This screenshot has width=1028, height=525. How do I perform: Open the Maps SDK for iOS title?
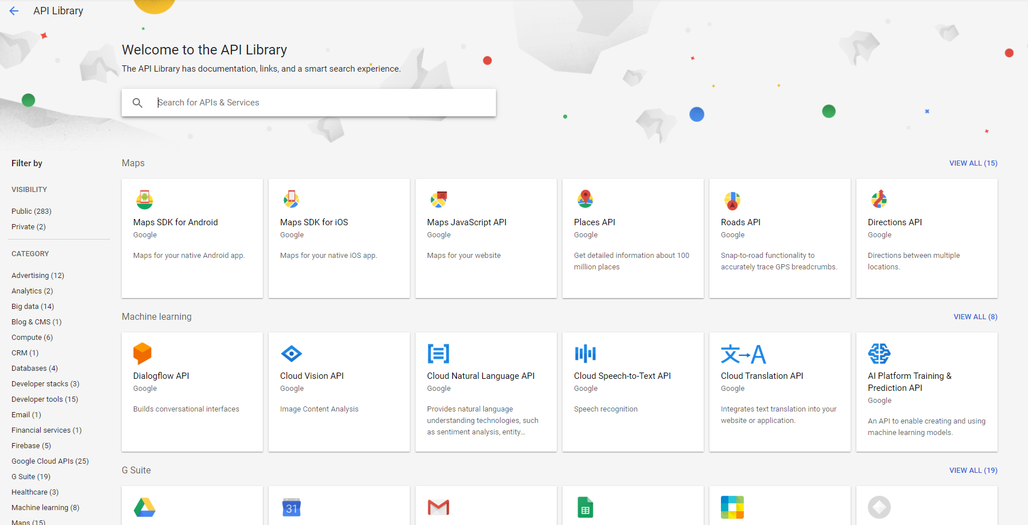coord(314,222)
